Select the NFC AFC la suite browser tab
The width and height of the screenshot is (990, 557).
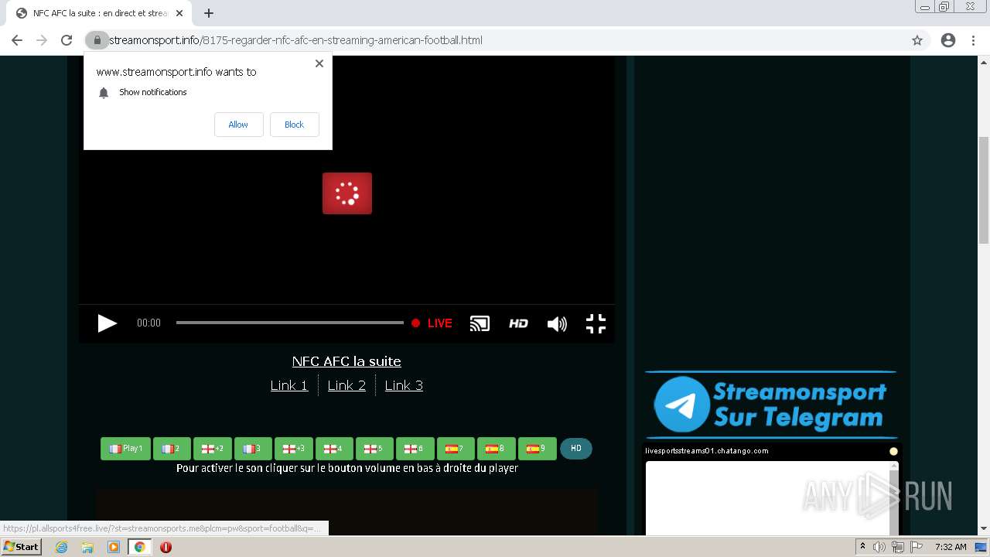99,13
